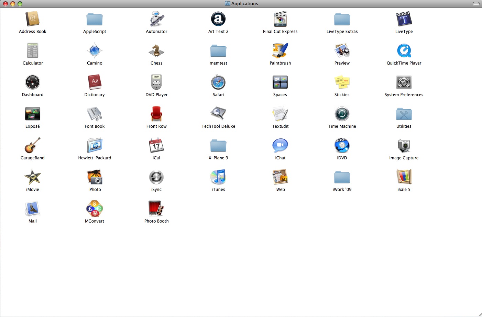Select the Spaces icon
Image resolution: width=482 pixels, height=317 pixels.
280,82
